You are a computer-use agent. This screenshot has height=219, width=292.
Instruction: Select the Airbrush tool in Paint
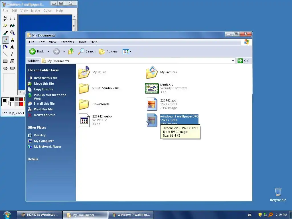[x=5, y=47]
